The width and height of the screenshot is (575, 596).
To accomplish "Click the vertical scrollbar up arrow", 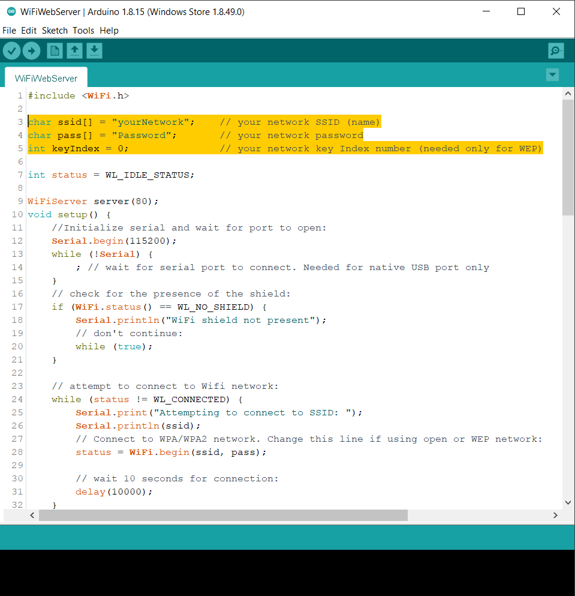I will click(568, 94).
